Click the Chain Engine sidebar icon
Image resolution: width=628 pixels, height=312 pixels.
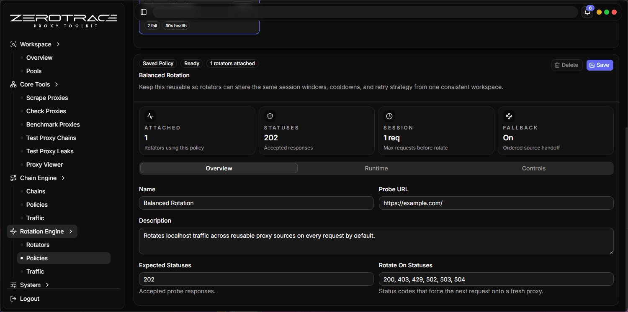(13, 178)
